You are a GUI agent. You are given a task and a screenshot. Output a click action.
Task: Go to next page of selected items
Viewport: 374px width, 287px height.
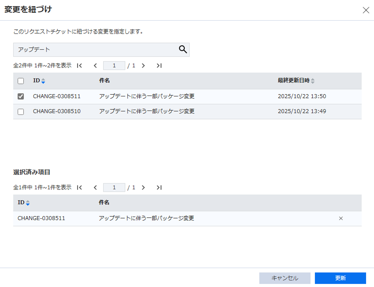tap(143, 188)
